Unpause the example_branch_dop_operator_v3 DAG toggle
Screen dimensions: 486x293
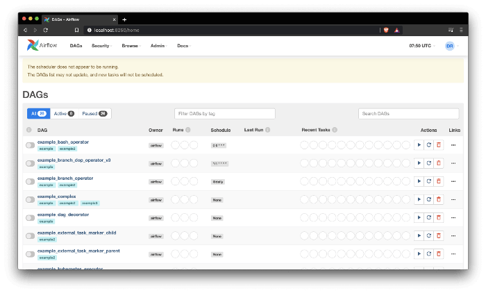(30, 163)
